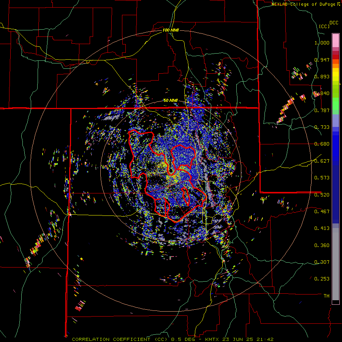This screenshot has height=342, width=342.
Task: Click the 0.840 legend value
Action: (x=322, y=93)
